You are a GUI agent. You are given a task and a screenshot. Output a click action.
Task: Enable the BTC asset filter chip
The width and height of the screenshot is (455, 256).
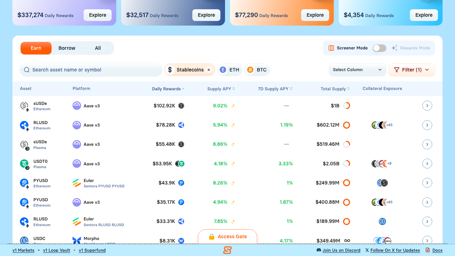257,70
